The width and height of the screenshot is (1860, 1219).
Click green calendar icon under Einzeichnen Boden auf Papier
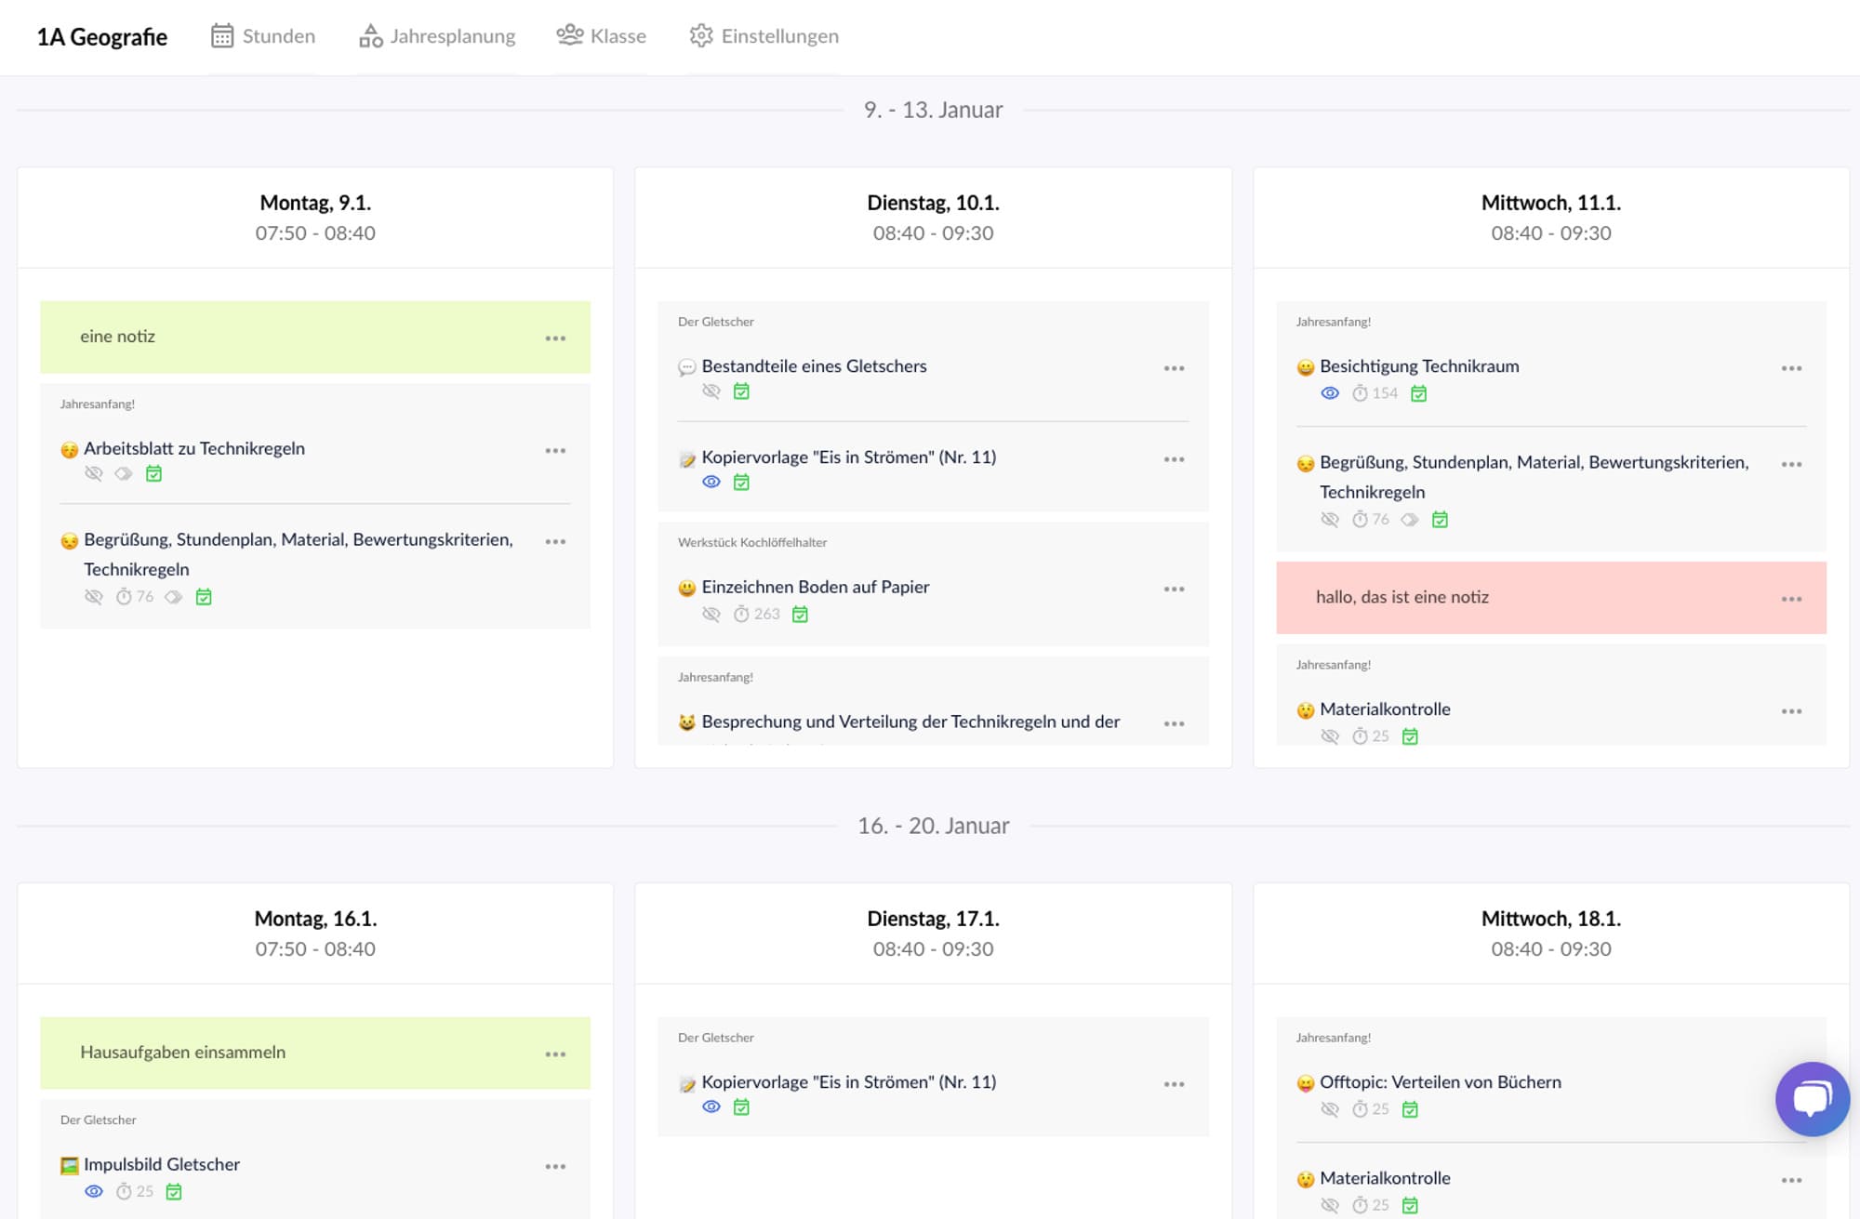[800, 615]
